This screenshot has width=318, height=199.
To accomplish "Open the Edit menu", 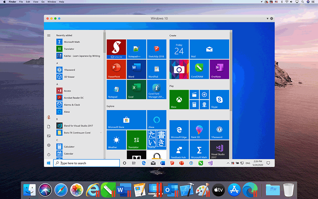I will tap(28, 2).
